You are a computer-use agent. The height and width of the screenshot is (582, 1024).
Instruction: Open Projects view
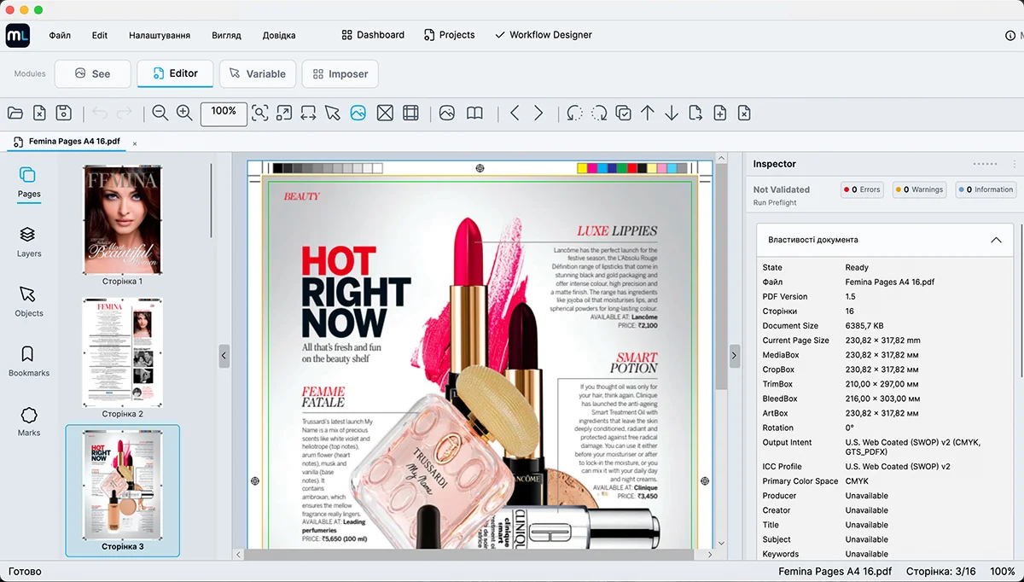click(x=448, y=35)
